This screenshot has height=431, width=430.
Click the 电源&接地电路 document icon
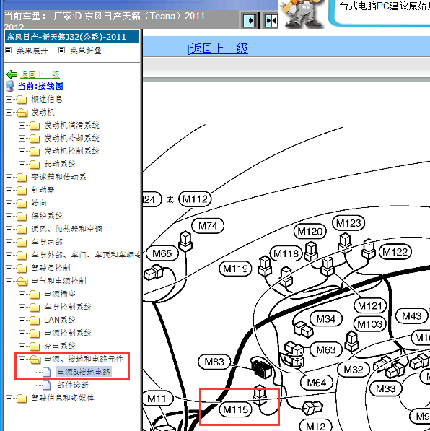pos(47,372)
